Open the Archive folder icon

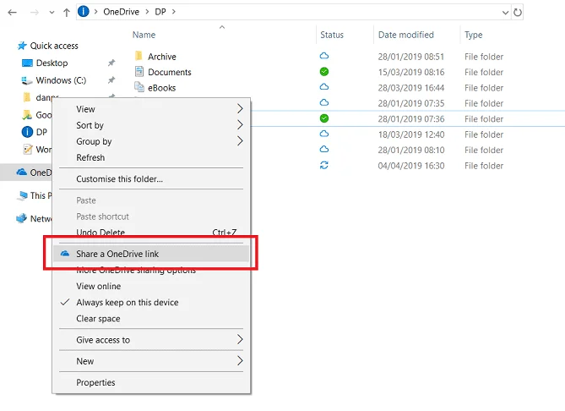pos(139,56)
